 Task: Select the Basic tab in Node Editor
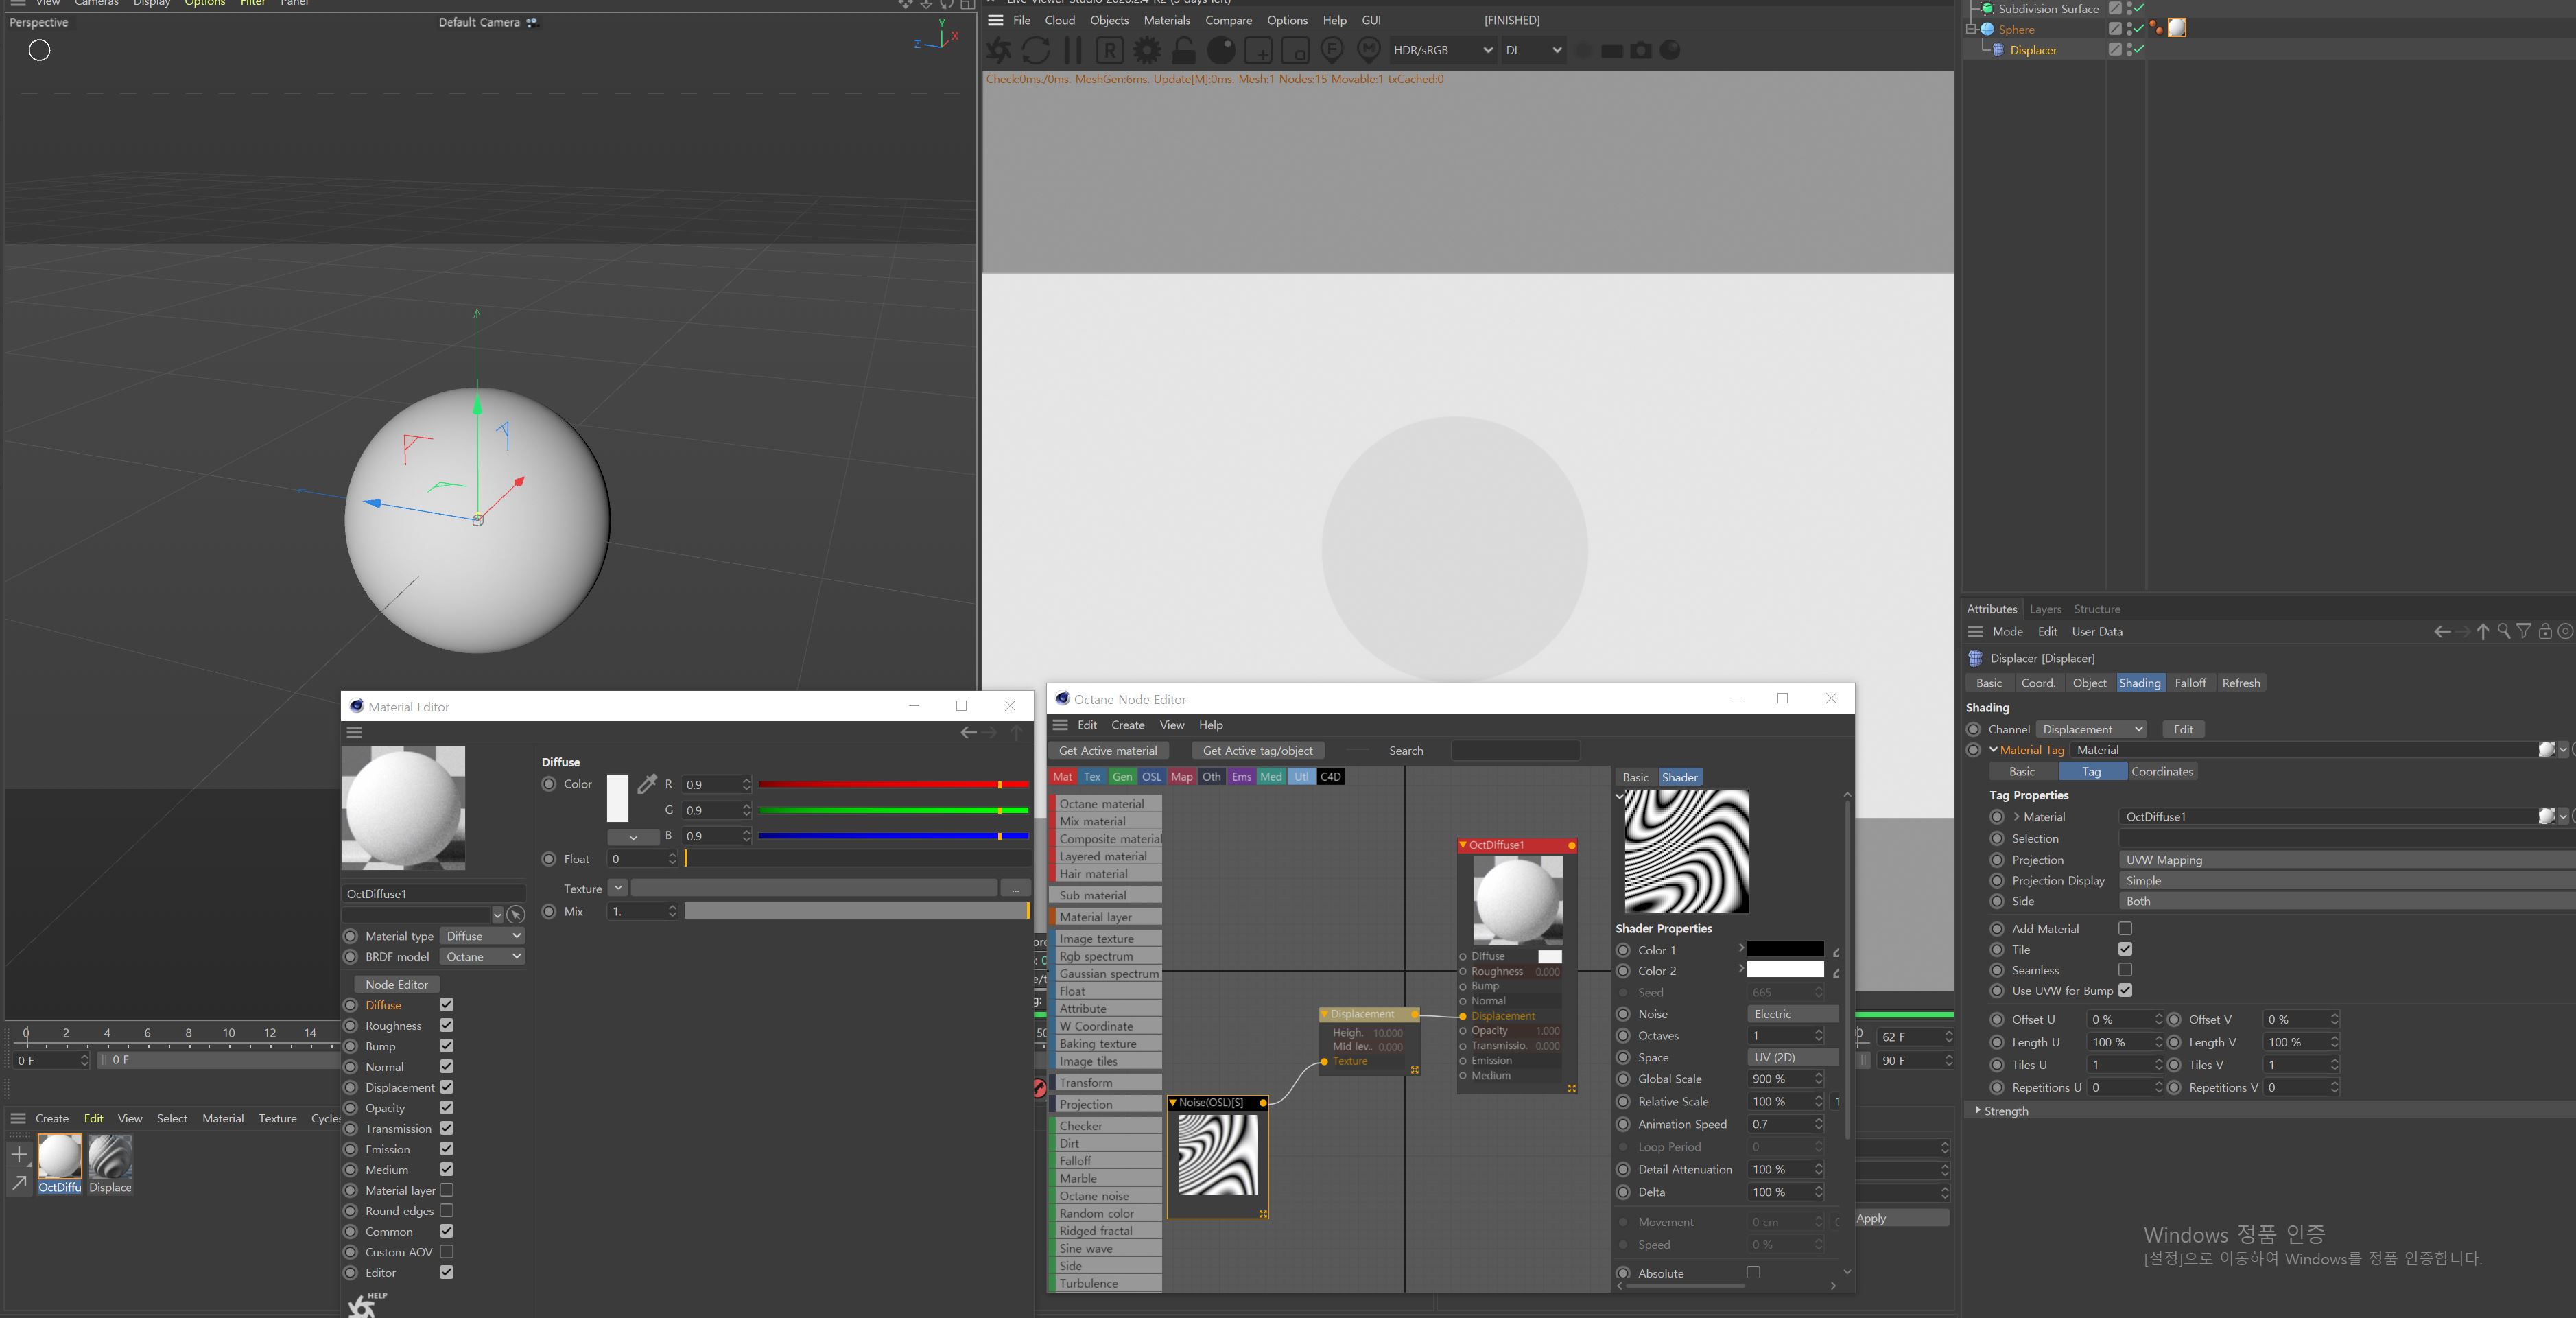1636,777
